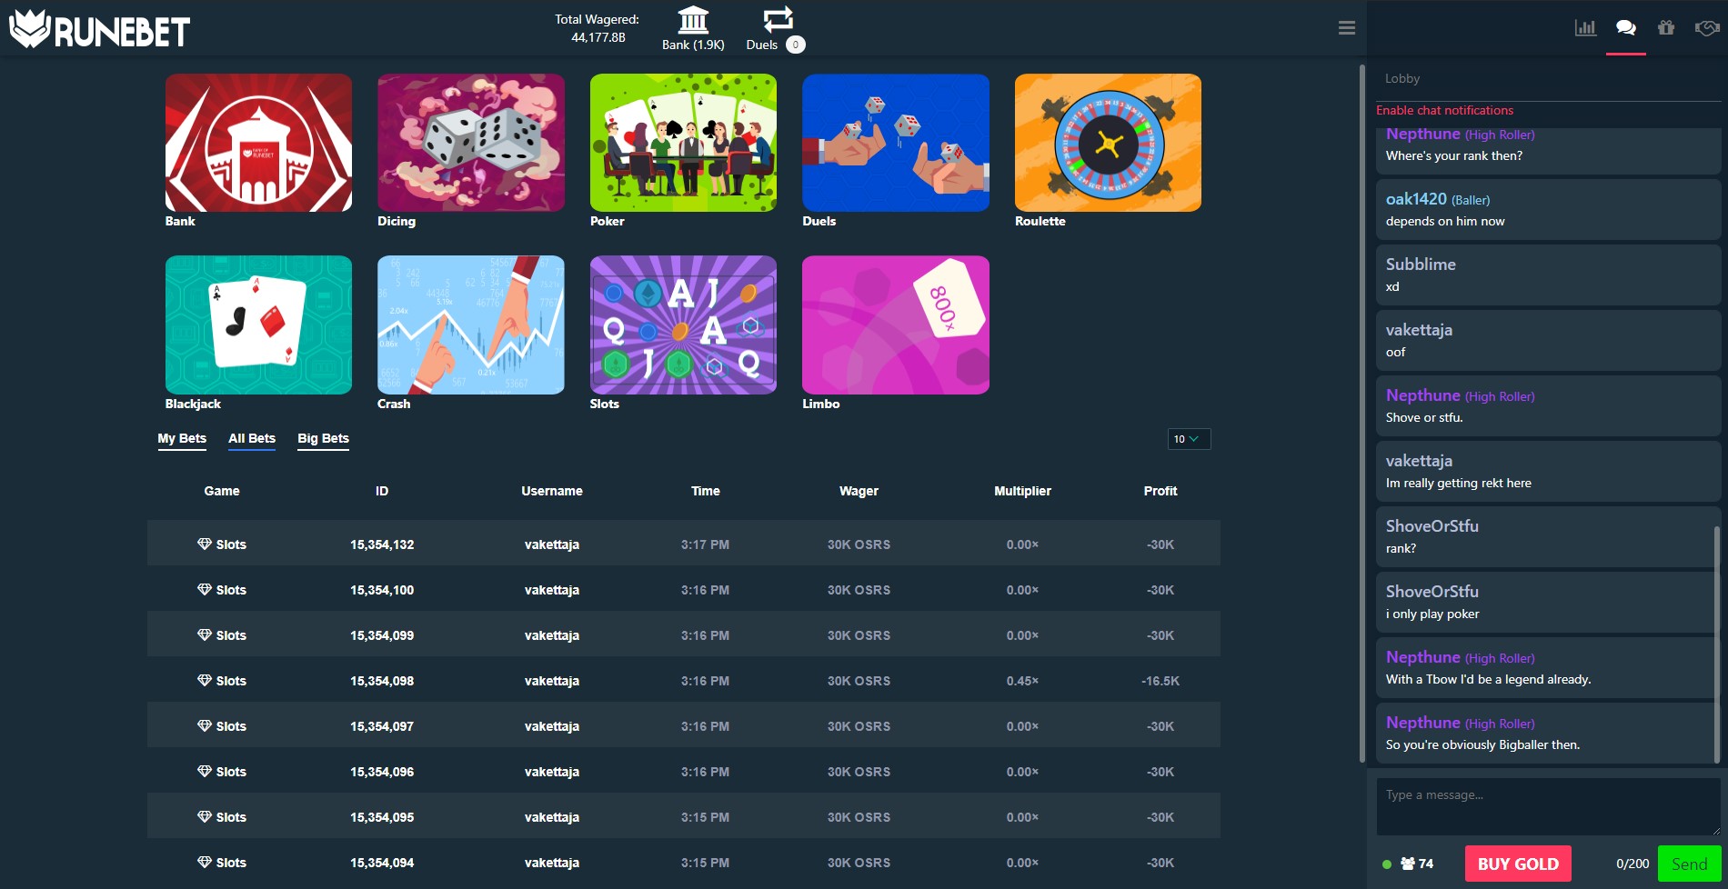The image size is (1728, 889).
Task: Click bet ID 15,354,099
Action: tap(382, 635)
